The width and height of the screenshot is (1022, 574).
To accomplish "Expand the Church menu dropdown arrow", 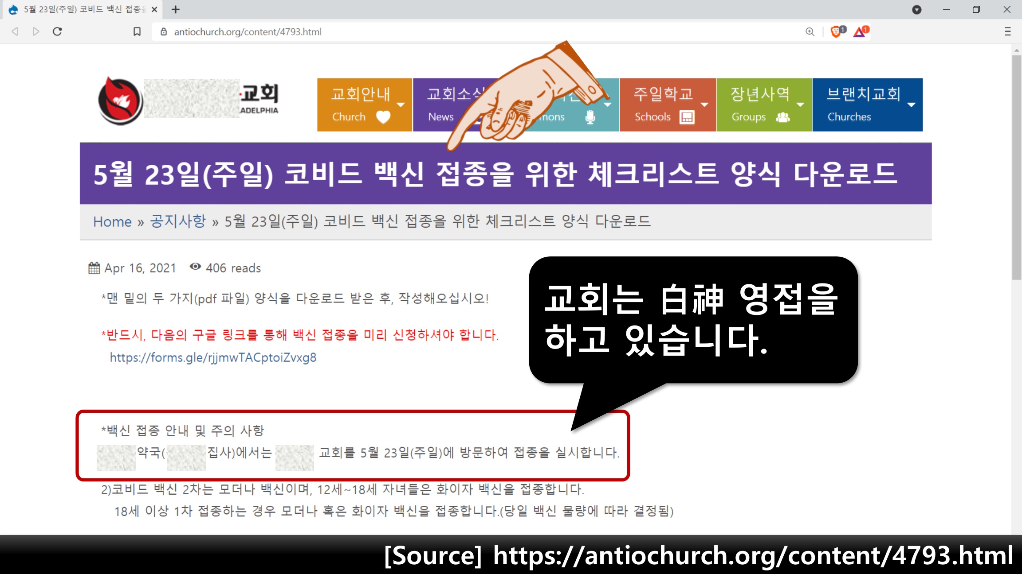I will tap(401, 105).
